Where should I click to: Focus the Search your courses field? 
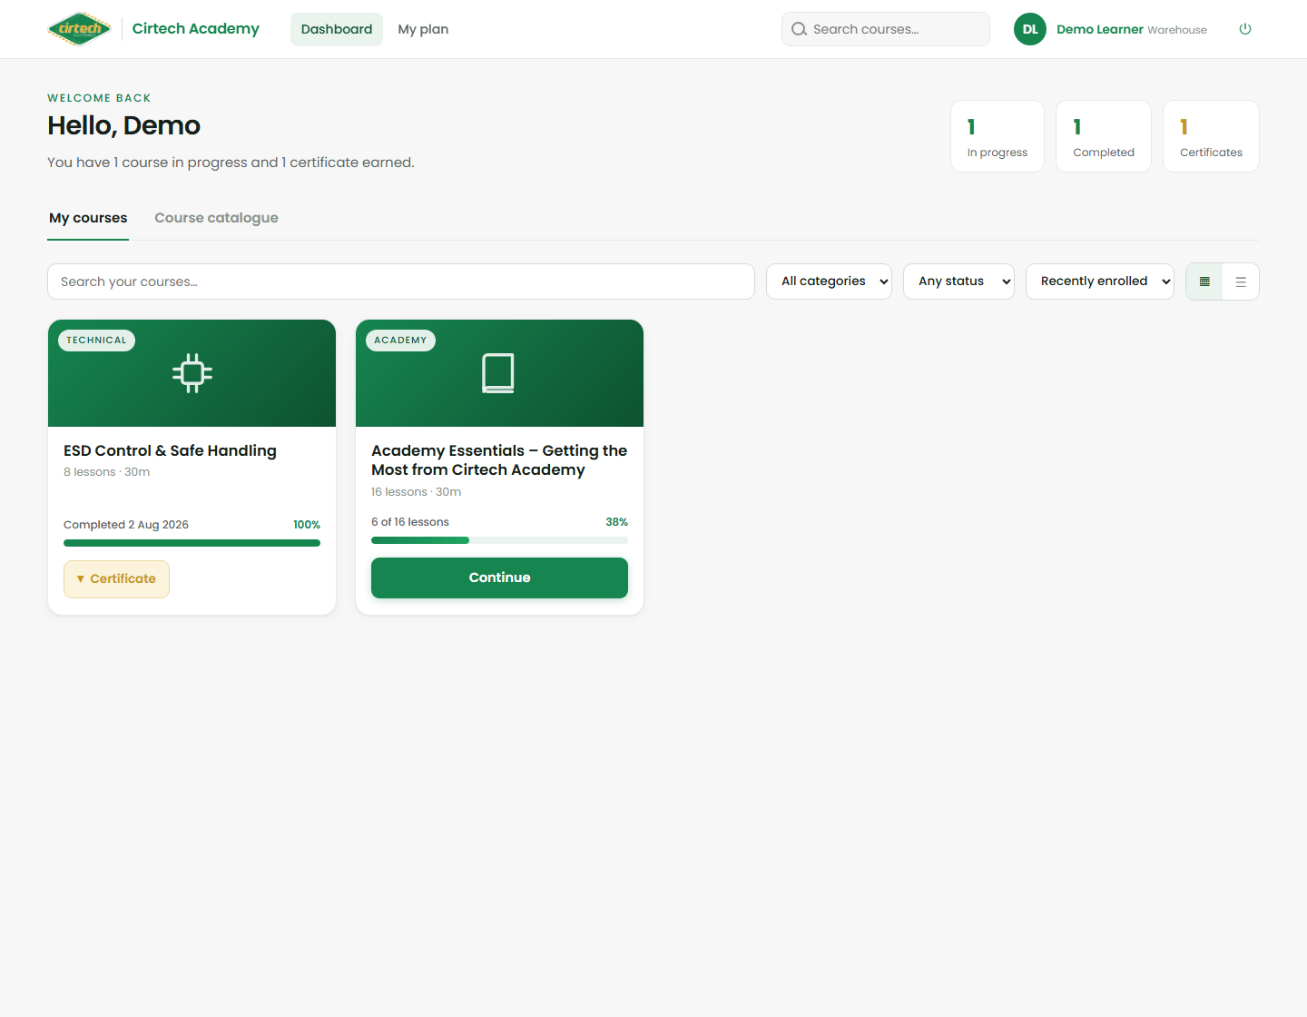tap(401, 281)
